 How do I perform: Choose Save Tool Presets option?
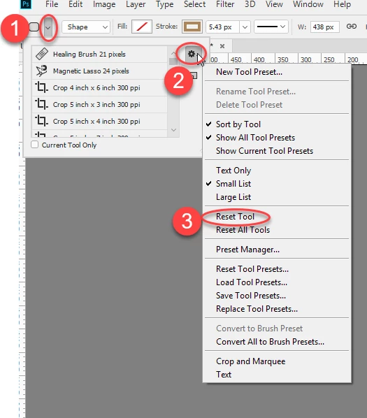click(277, 296)
